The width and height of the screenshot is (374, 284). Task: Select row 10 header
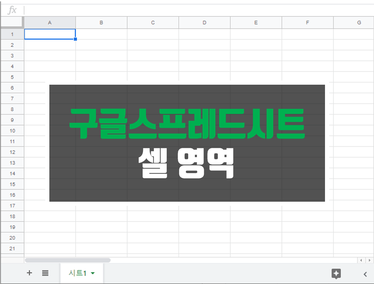pyautogui.click(x=12, y=131)
